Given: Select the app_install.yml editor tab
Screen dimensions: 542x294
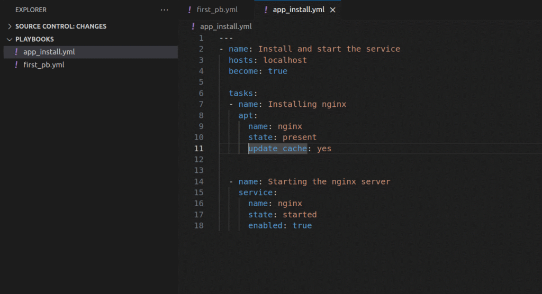Looking at the screenshot, I should [298, 10].
